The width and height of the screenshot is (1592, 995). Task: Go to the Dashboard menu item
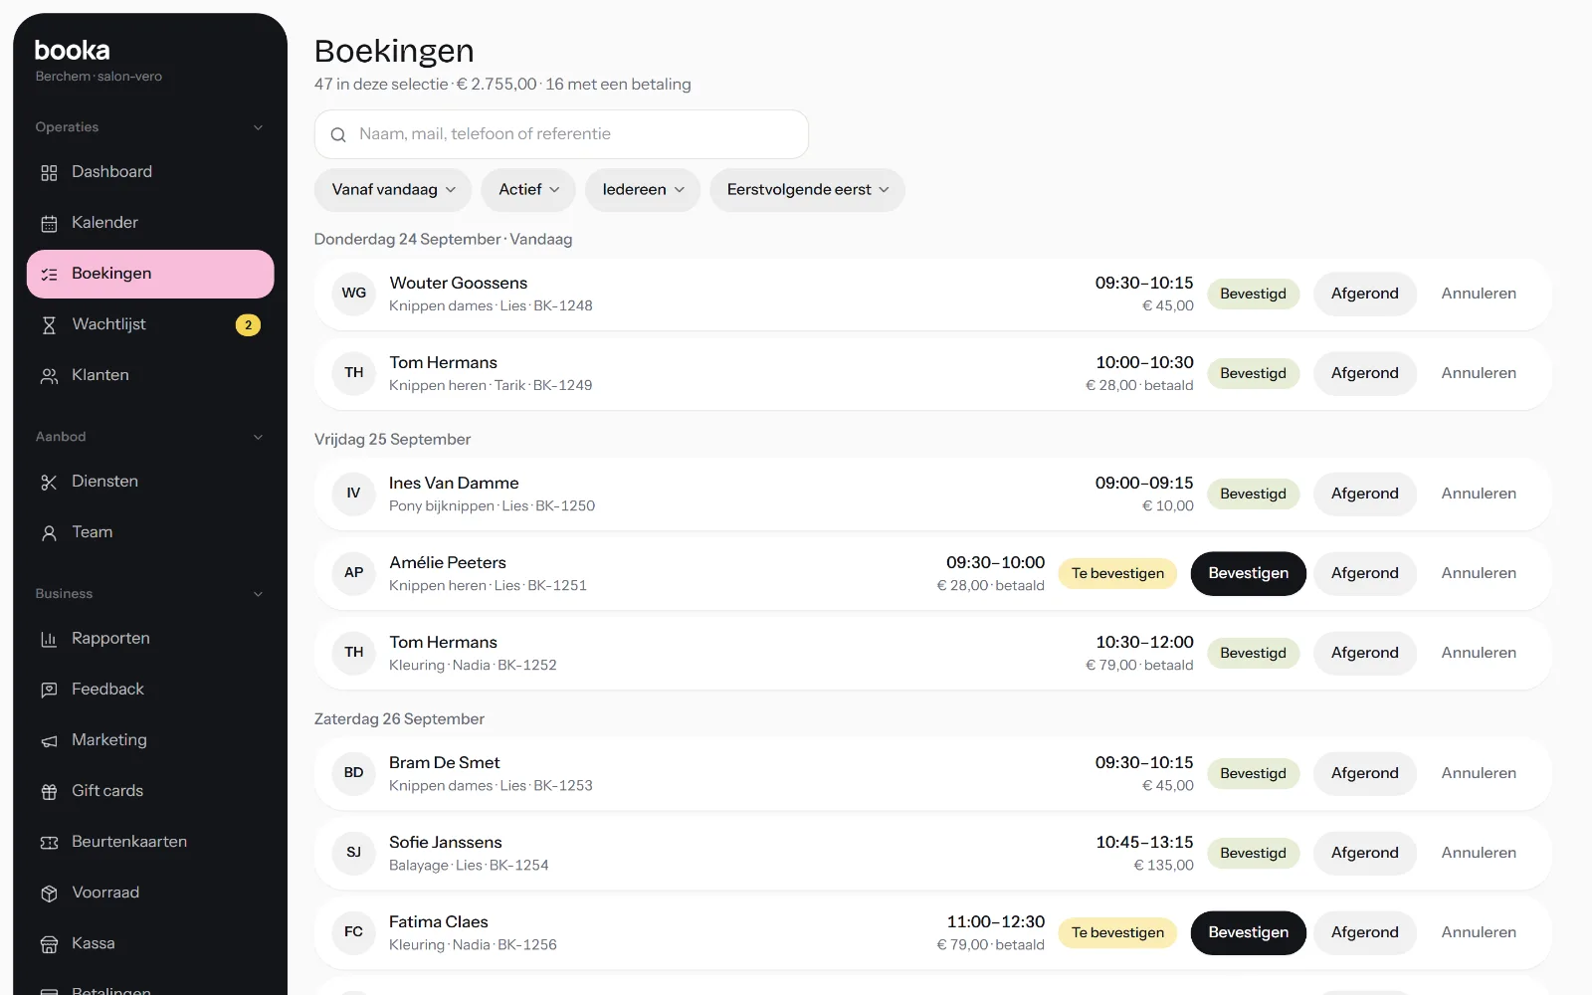[x=150, y=172]
